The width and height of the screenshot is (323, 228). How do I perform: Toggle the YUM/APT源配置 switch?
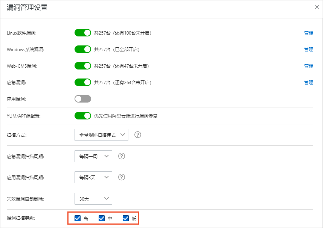pos(83,116)
